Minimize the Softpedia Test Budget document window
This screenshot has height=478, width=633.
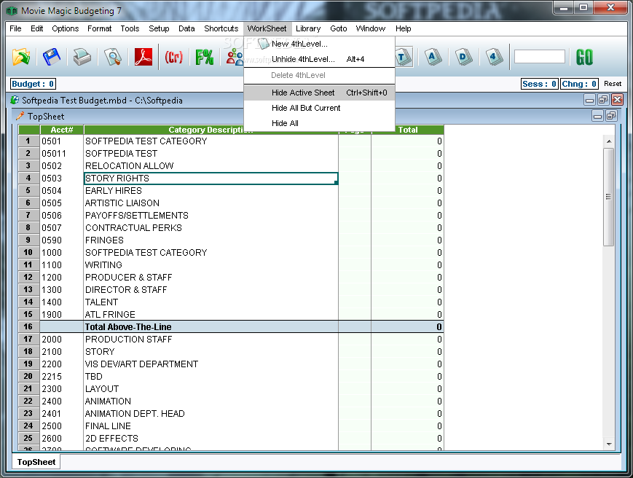590,100
